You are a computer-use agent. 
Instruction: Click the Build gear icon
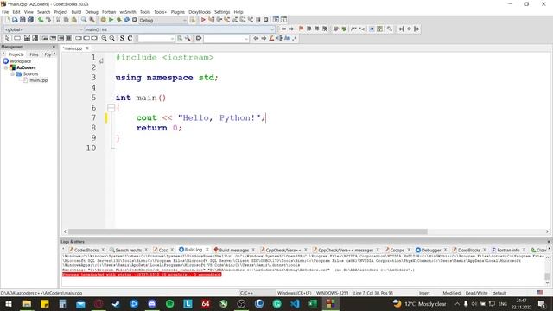103,20
